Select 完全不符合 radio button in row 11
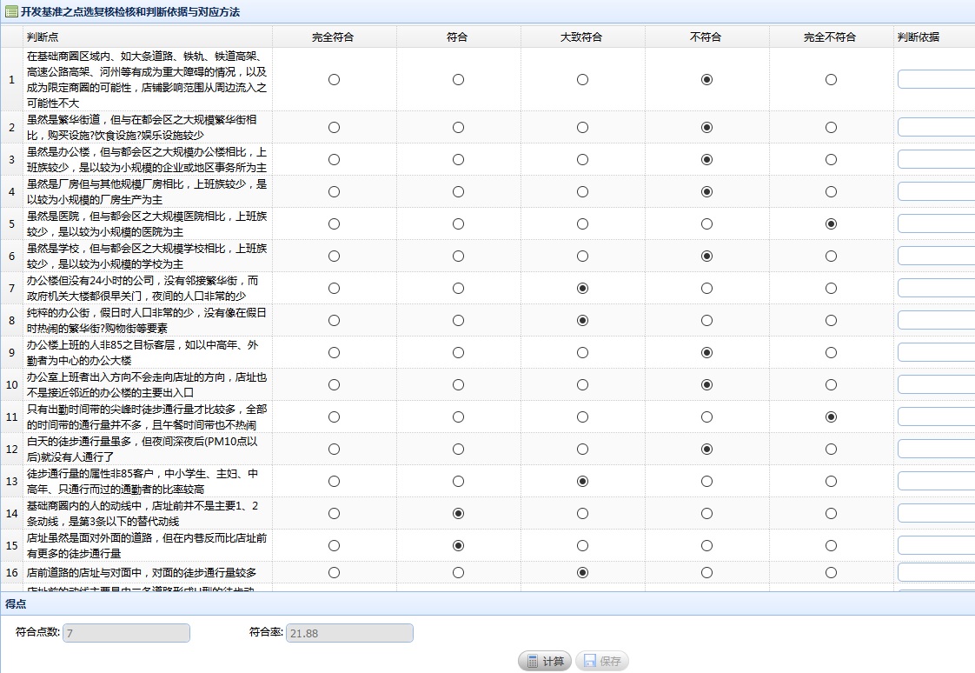Screen dimensions: 975x673 (832, 416)
